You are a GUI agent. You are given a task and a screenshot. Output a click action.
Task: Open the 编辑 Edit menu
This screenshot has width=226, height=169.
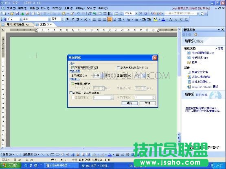23,8
